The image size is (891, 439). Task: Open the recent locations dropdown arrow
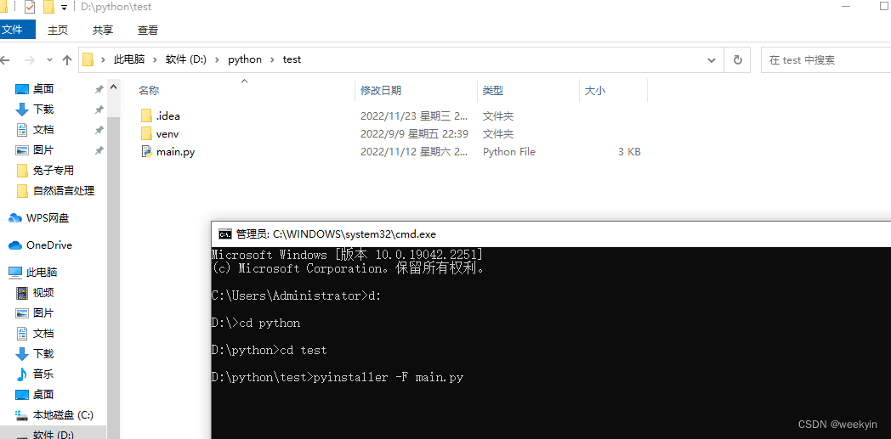pyautogui.click(x=49, y=59)
